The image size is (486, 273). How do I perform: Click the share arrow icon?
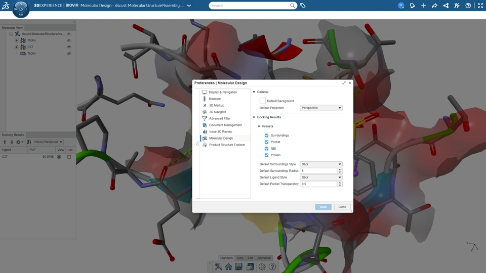(434, 6)
